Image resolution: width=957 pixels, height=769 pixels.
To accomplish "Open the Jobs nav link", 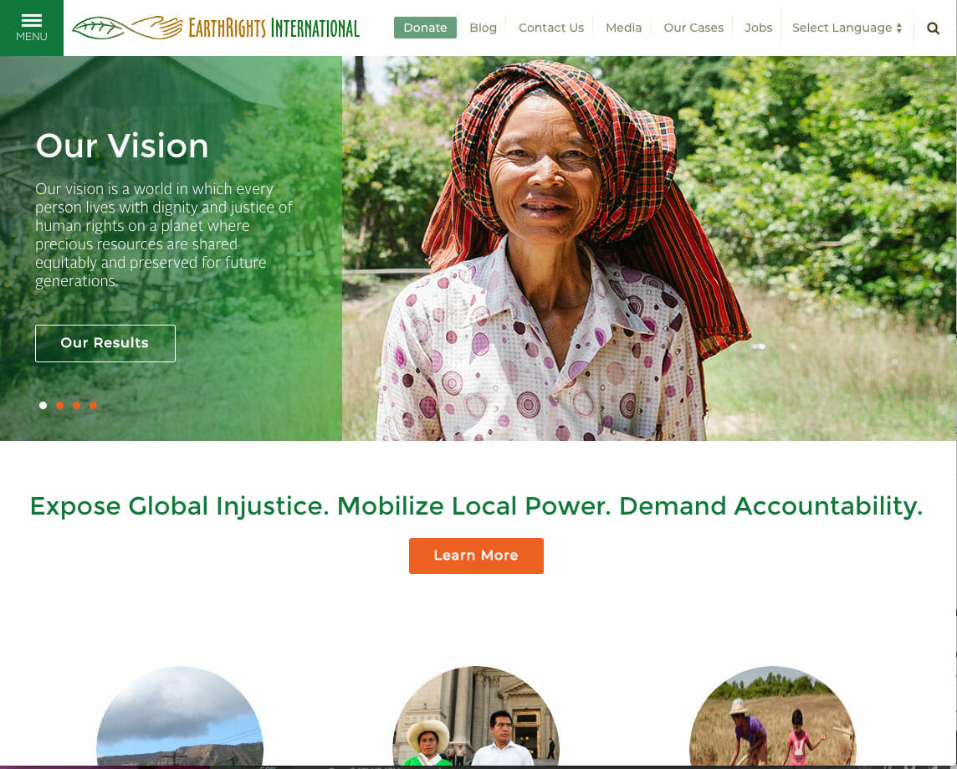I will point(758,28).
